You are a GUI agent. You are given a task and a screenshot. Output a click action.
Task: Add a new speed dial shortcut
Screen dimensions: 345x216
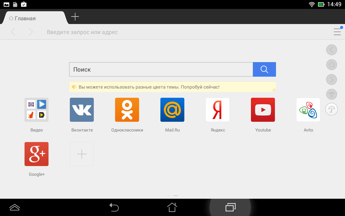[x=82, y=154]
